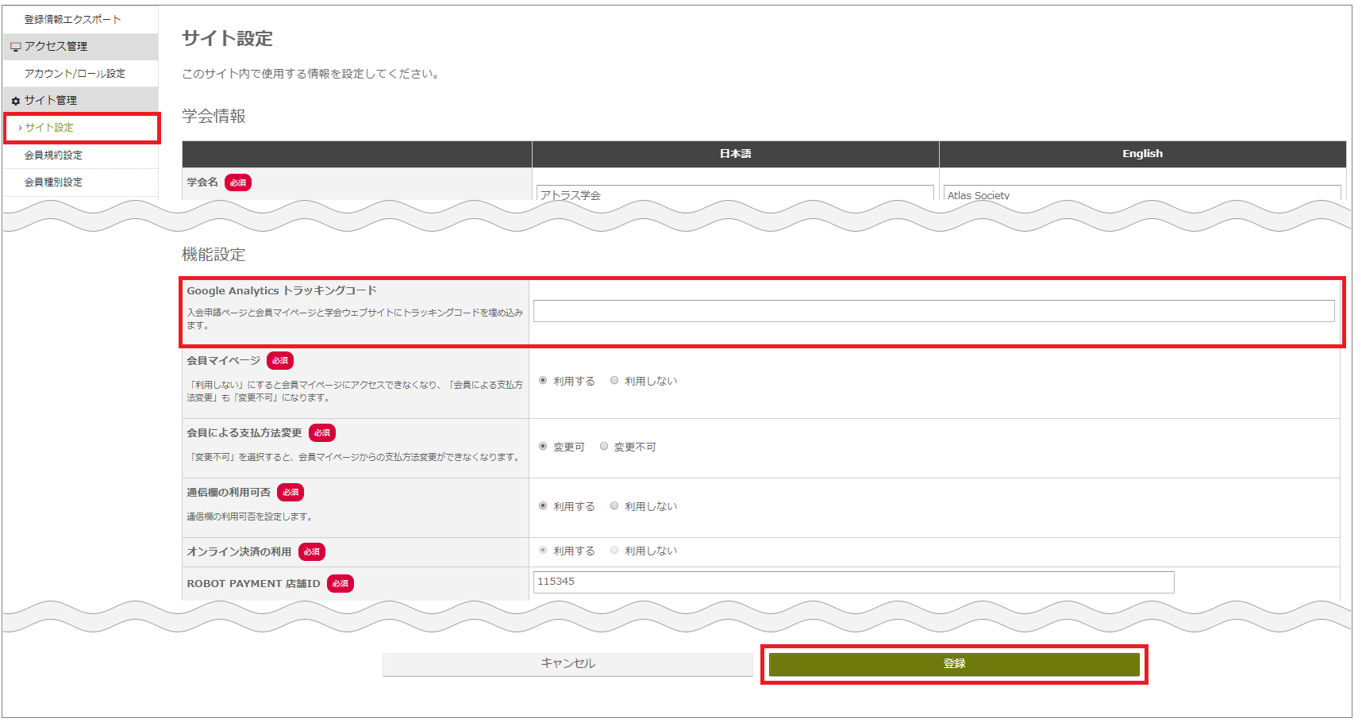Open サイト設定 menu item
The image size is (1362, 722).
49,127
